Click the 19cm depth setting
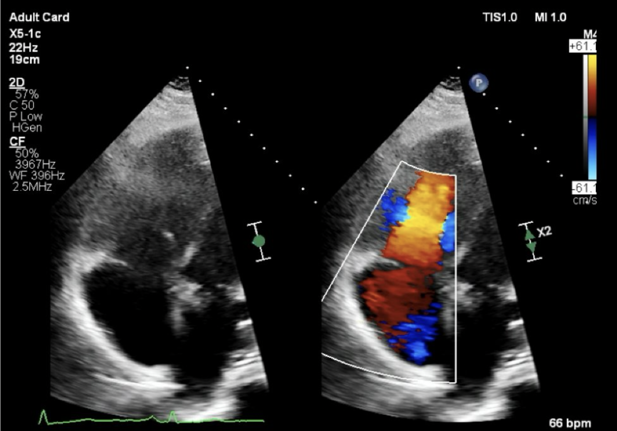The height and width of the screenshot is (431, 617). 24,60
